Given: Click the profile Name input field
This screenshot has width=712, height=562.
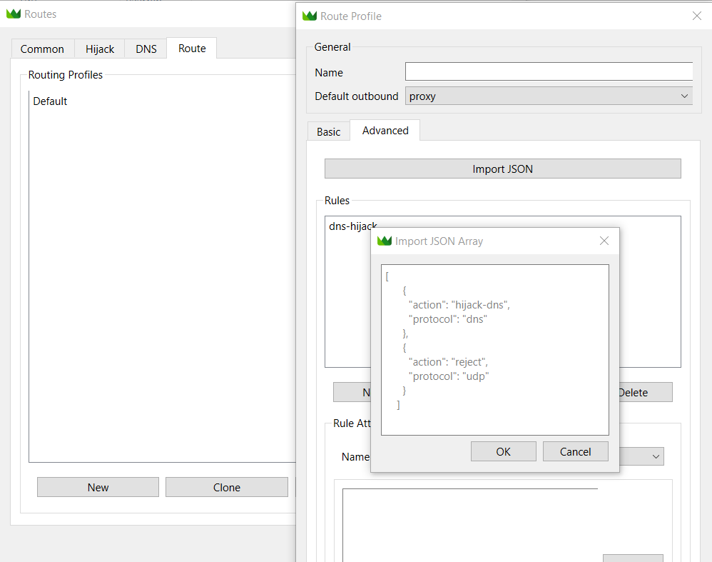Looking at the screenshot, I should click(x=549, y=72).
